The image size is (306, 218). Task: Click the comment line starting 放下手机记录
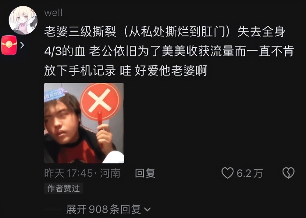click(x=126, y=71)
